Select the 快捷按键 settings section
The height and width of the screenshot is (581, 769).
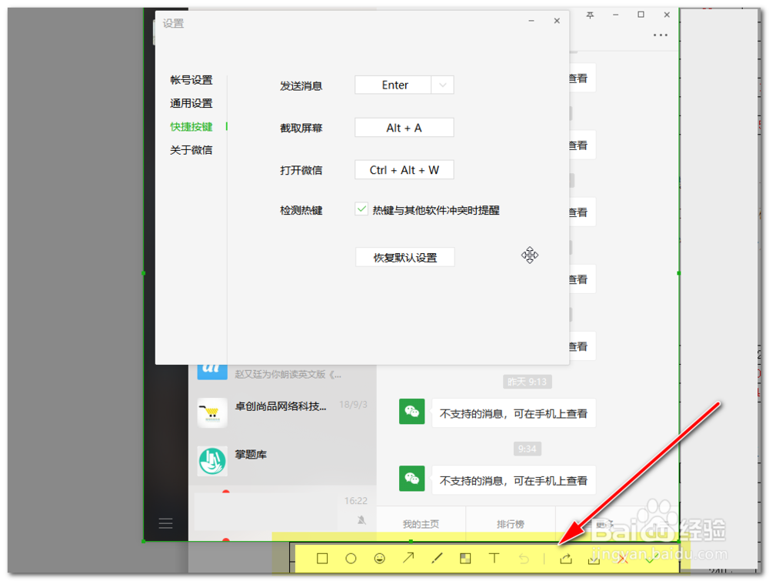coord(191,127)
